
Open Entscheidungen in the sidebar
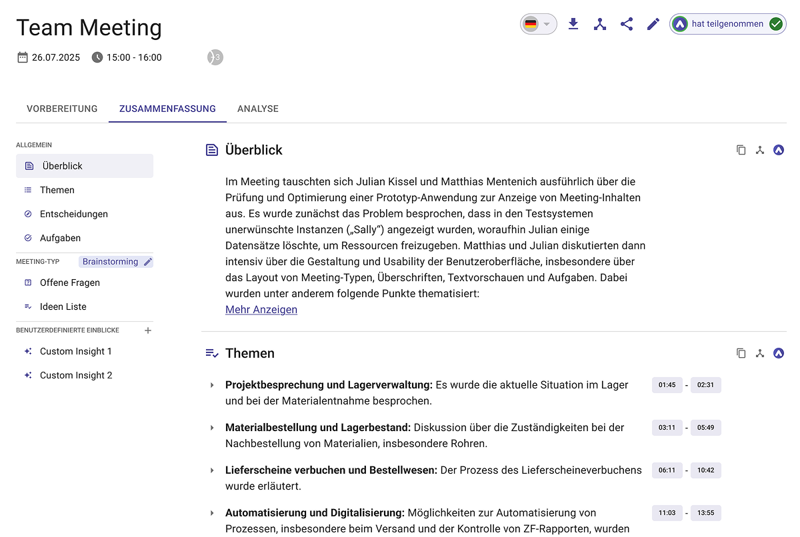pos(73,214)
